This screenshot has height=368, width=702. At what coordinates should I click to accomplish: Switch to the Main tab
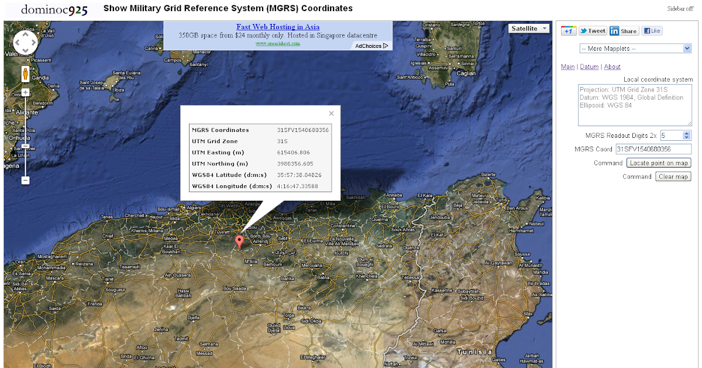pyautogui.click(x=567, y=67)
